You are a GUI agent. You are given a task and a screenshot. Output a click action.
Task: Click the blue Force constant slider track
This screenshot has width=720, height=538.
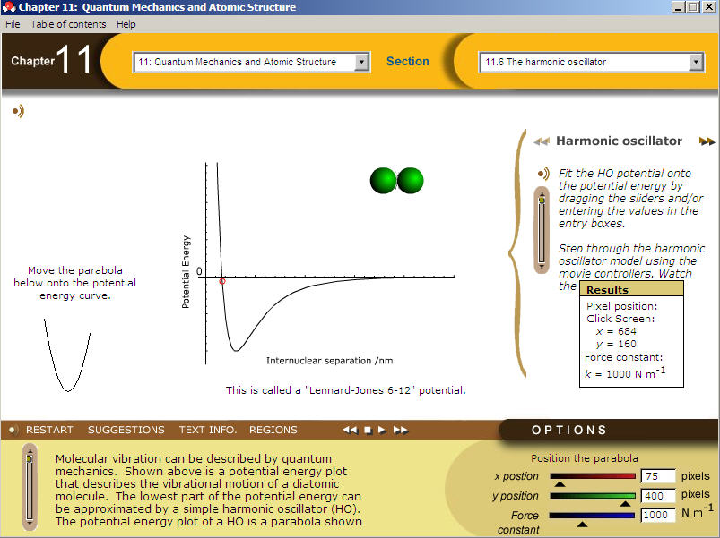coord(593,515)
